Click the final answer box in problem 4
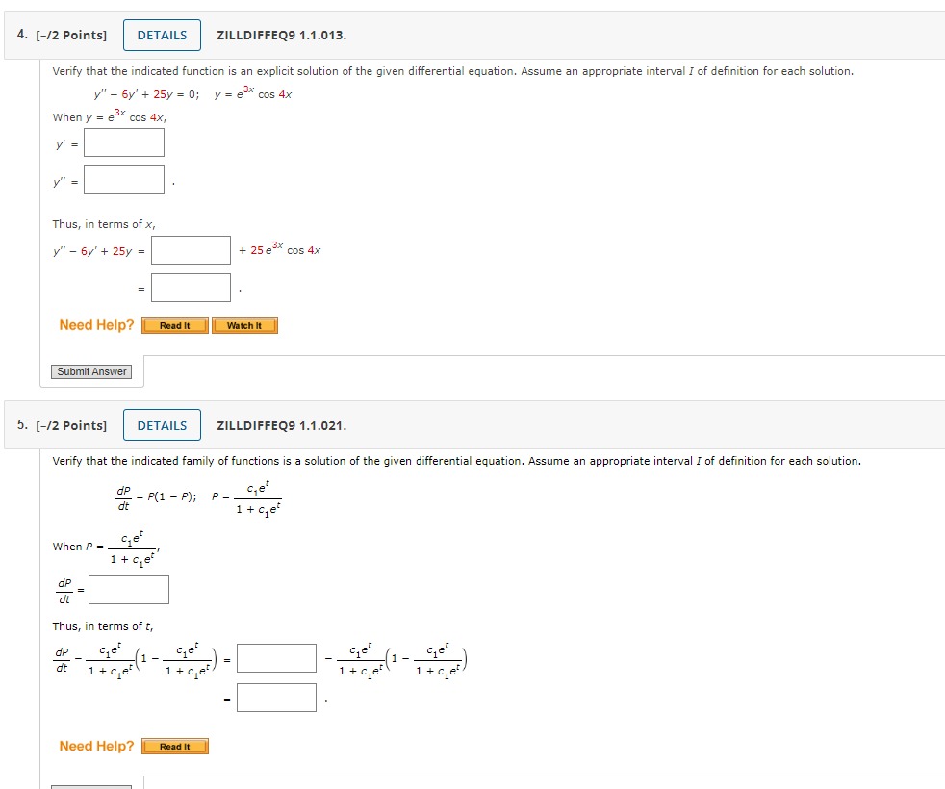 [x=190, y=287]
